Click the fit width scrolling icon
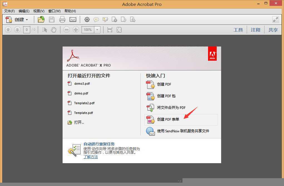The image size is (284, 186). tap(110, 30)
